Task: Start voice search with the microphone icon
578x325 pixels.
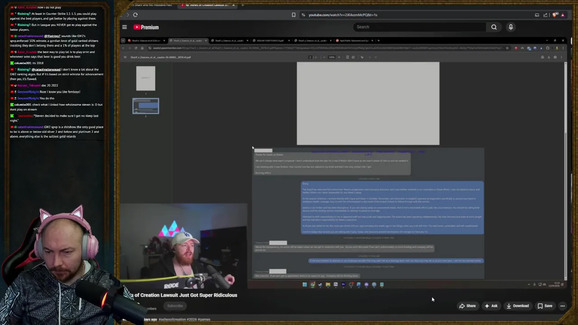Action: coord(511,27)
